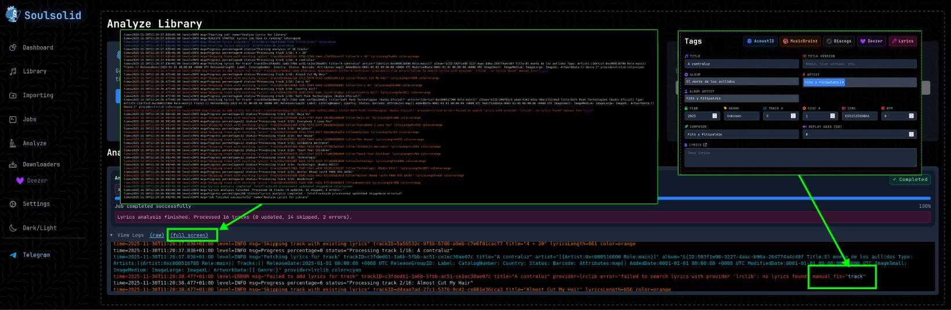Click the Soulsolid logo icon
The width and height of the screenshot is (951, 310).
pos(13,14)
